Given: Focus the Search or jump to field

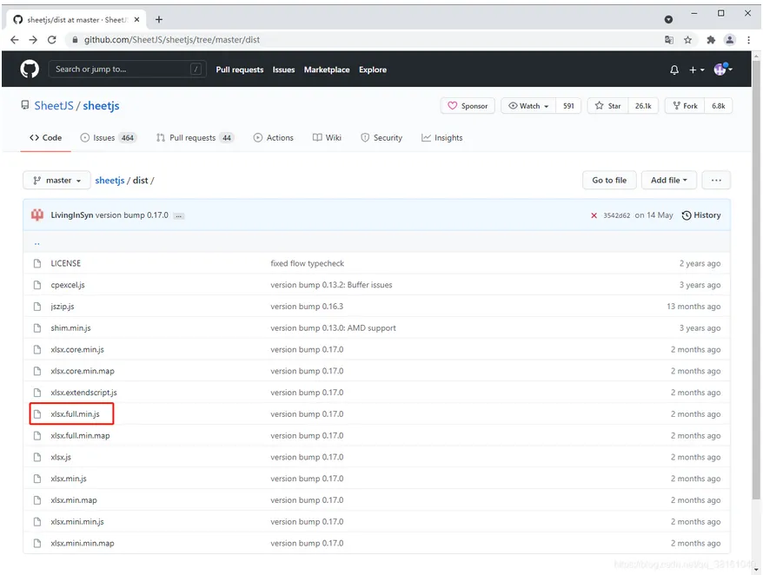Looking at the screenshot, I should point(127,69).
